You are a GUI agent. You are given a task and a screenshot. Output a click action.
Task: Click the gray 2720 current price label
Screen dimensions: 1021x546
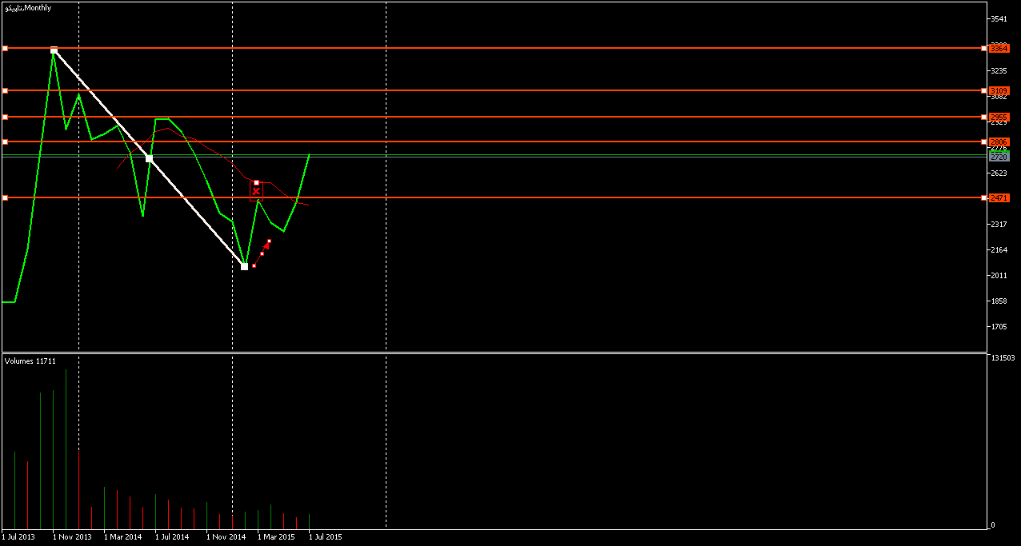999,157
